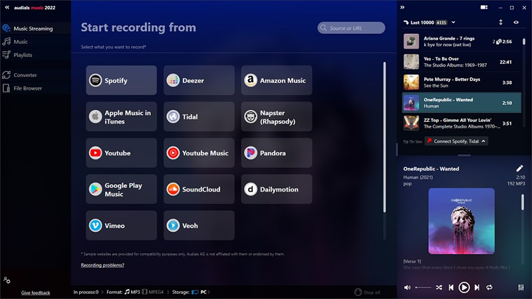Click the Vimeo logo icon
The height and width of the screenshot is (299, 532).
[x=95, y=225]
